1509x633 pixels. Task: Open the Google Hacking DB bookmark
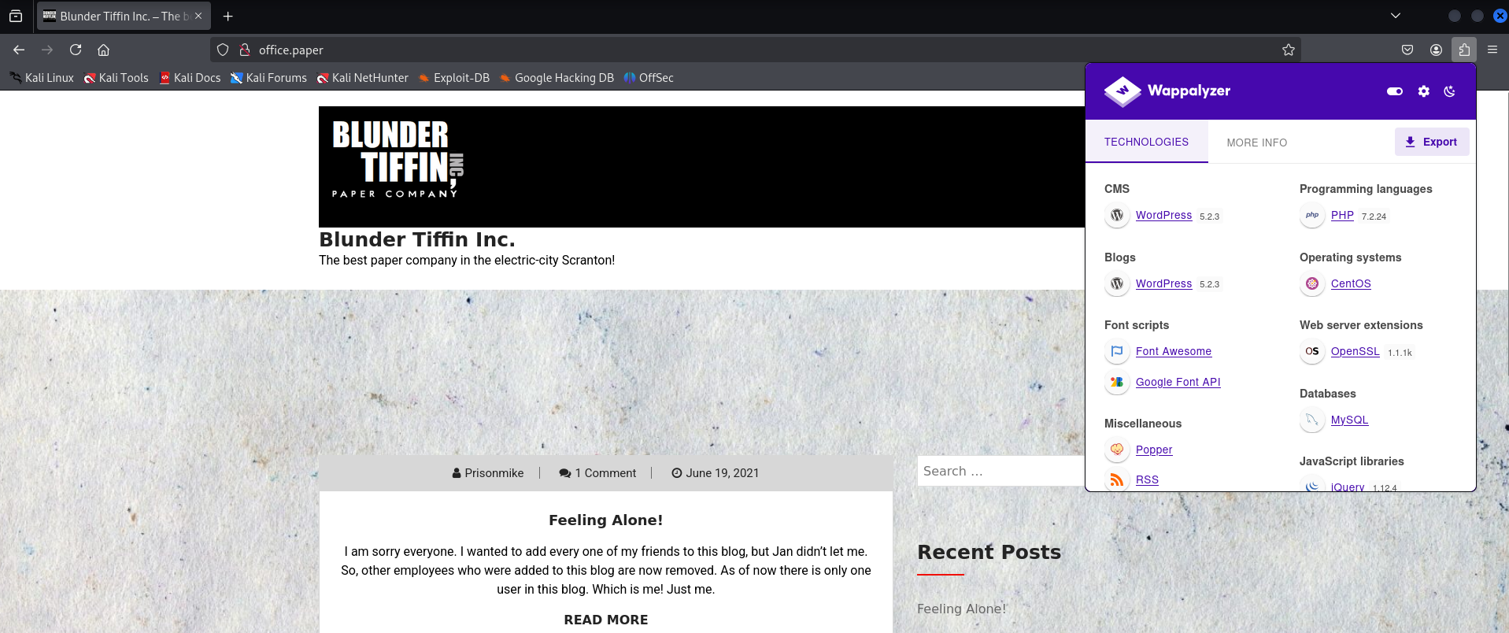(557, 78)
